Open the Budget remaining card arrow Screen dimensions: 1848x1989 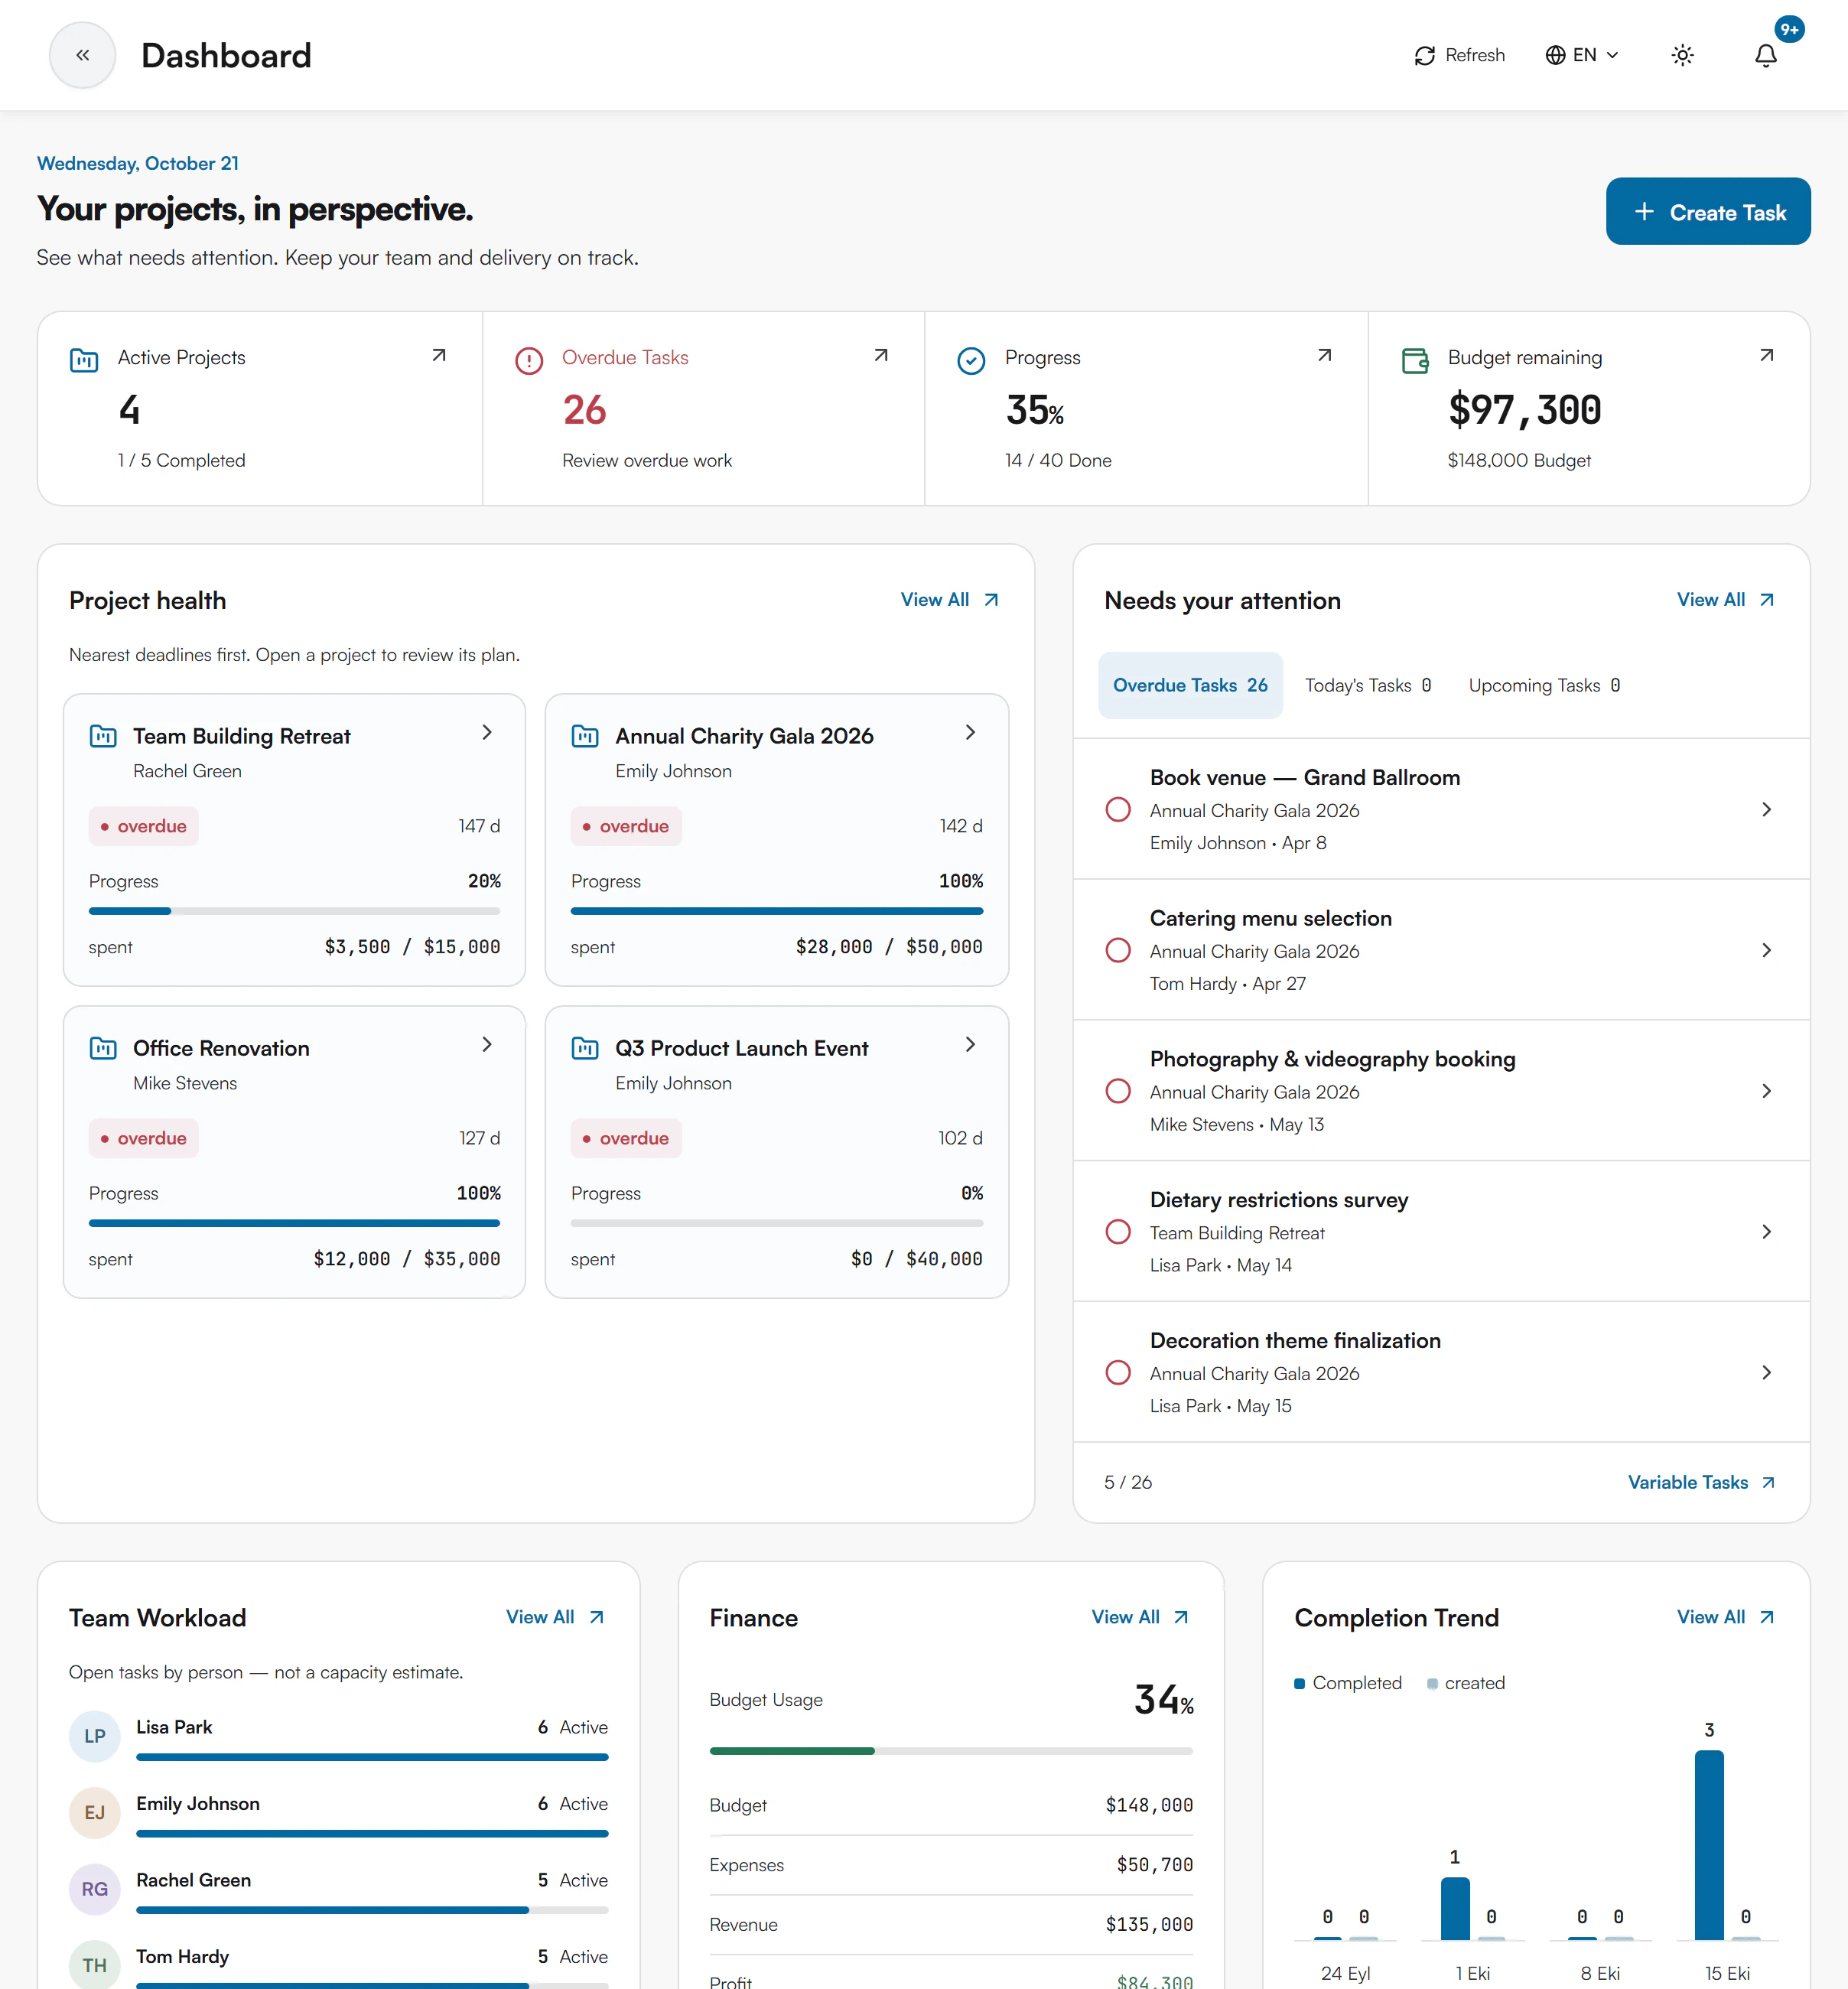(x=1767, y=355)
